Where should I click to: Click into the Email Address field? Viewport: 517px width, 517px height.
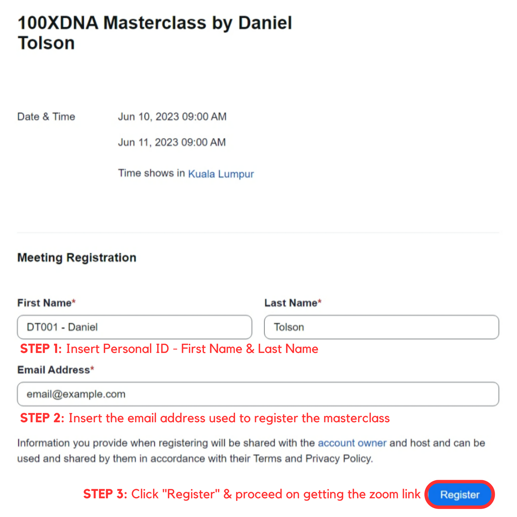(258, 394)
